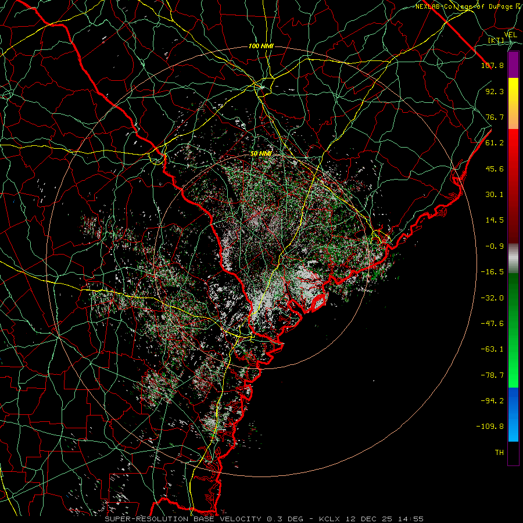Screen dimensions: 523x523
Task: Click the VEL legend heading
Action: [x=510, y=35]
